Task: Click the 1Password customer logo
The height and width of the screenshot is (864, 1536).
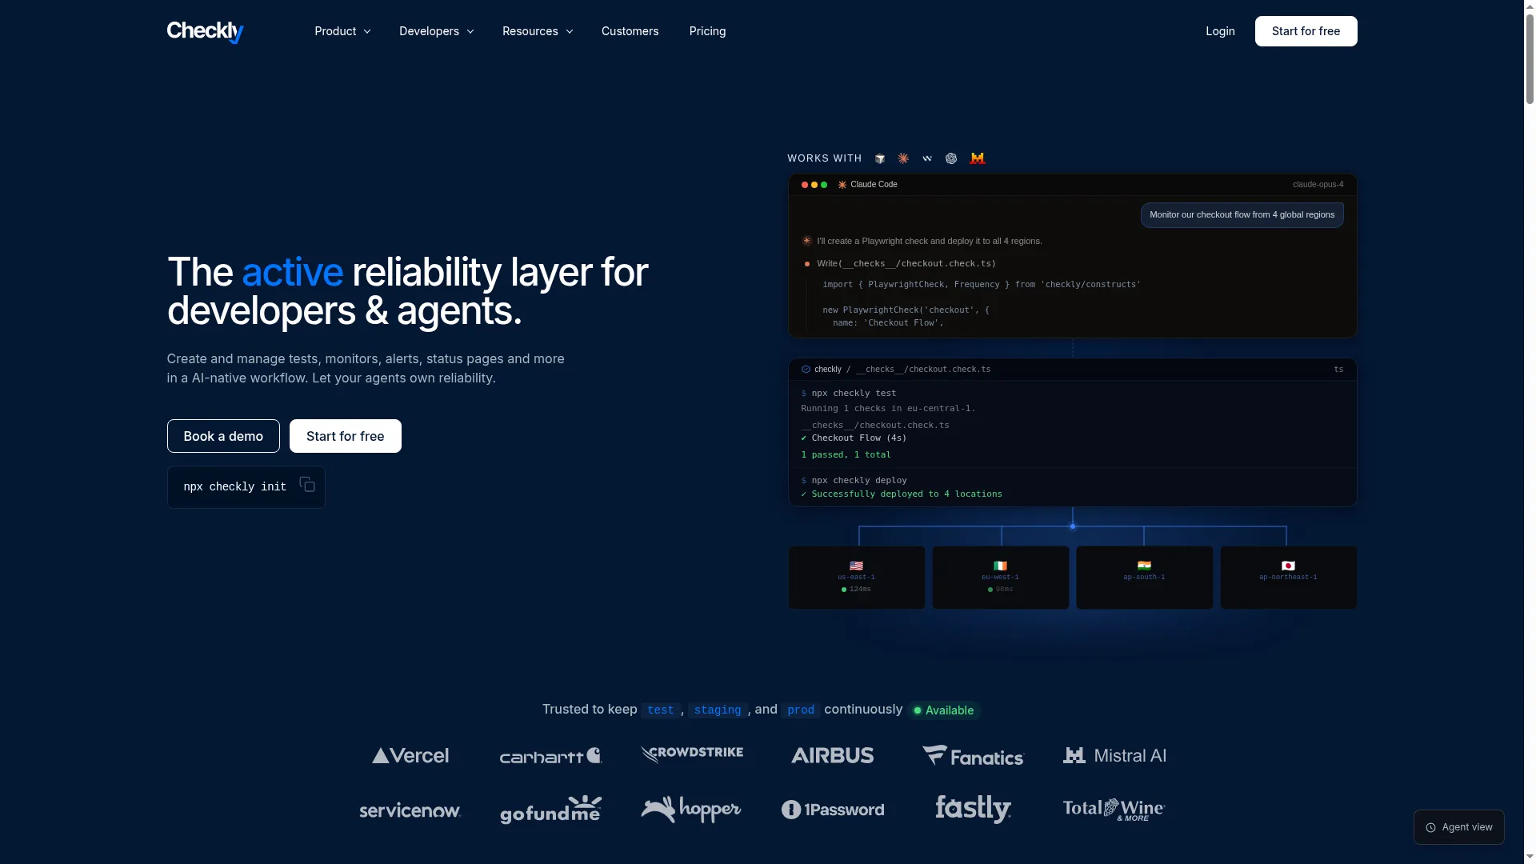Action: tap(833, 810)
